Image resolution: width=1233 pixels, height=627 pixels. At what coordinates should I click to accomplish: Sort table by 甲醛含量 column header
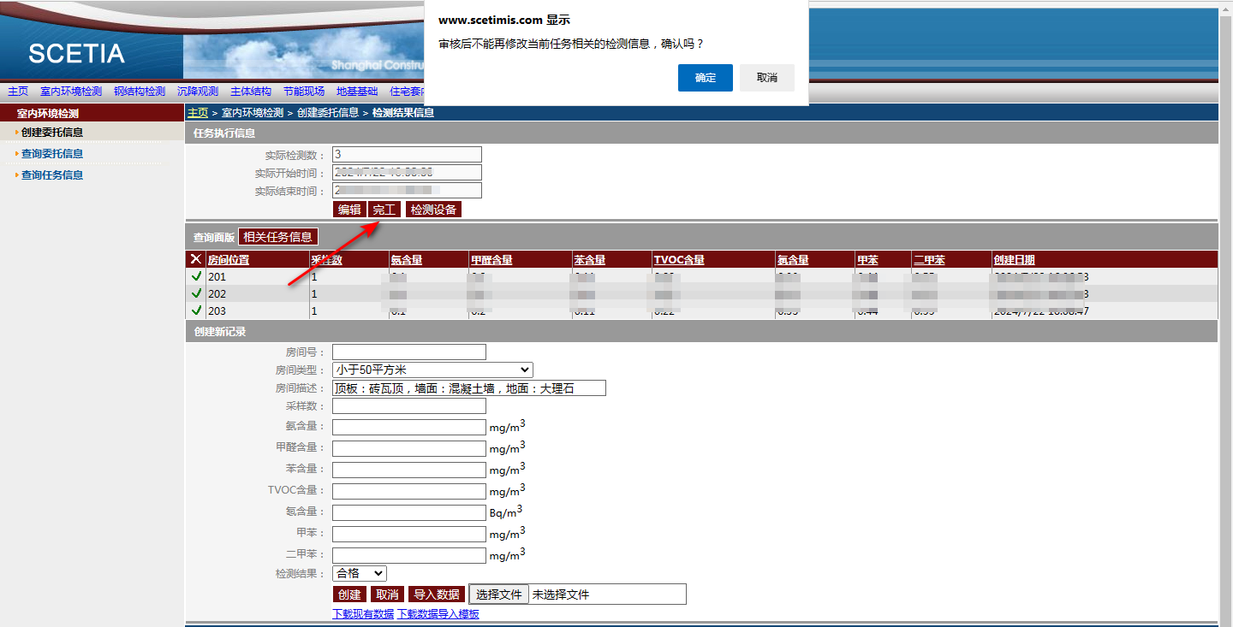tap(491, 260)
